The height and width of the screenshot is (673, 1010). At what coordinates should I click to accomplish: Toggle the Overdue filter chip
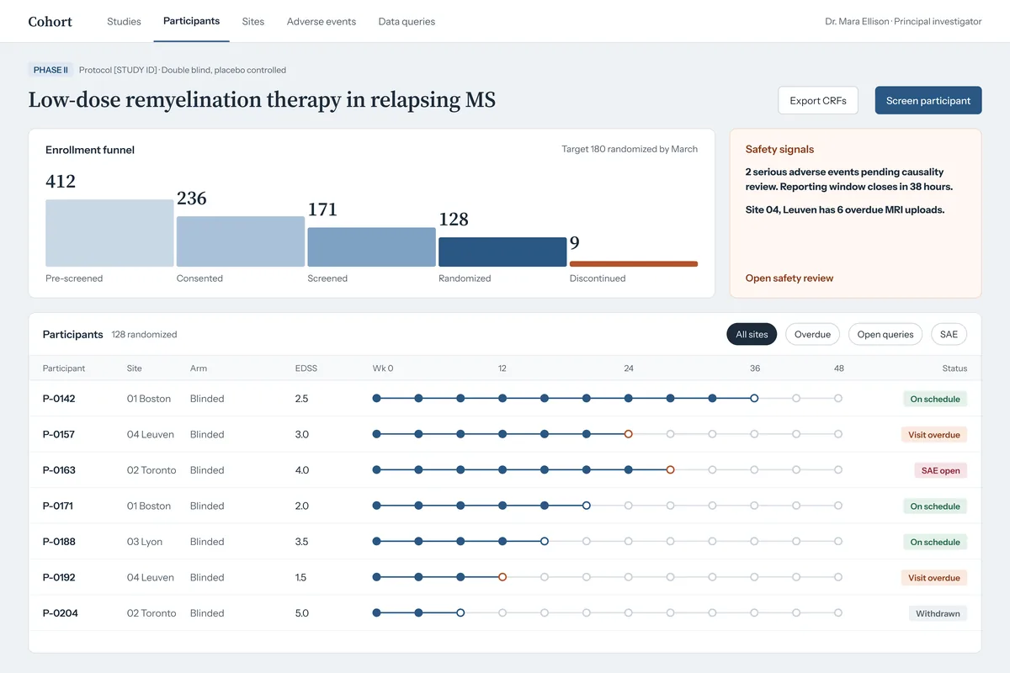tap(812, 334)
